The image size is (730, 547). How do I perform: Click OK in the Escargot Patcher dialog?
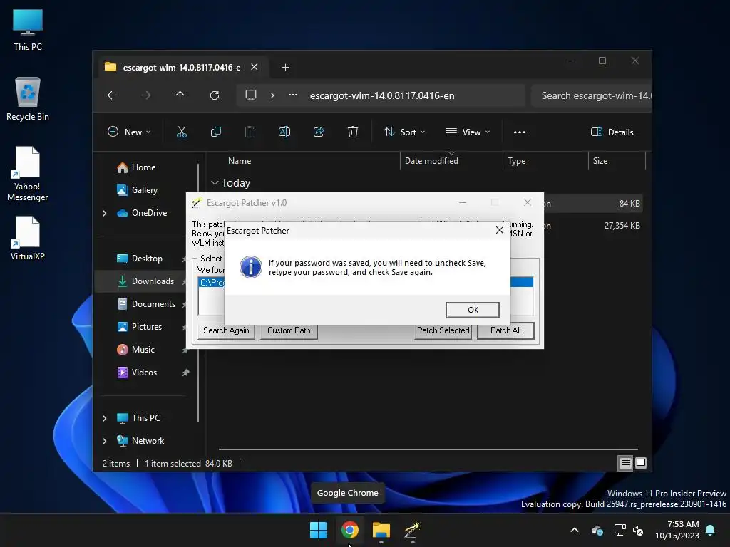(x=473, y=310)
